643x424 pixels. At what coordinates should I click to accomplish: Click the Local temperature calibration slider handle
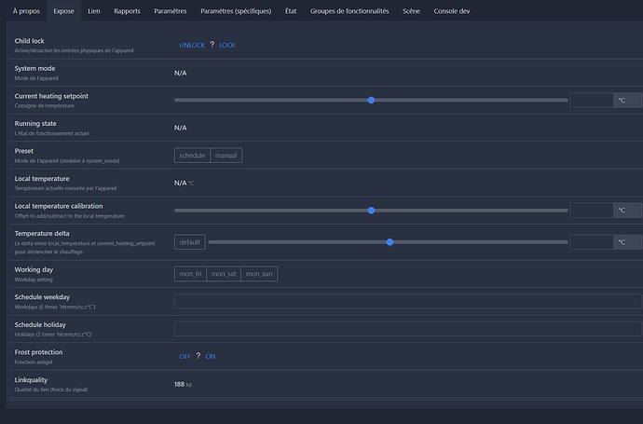(x=371, y=211)
